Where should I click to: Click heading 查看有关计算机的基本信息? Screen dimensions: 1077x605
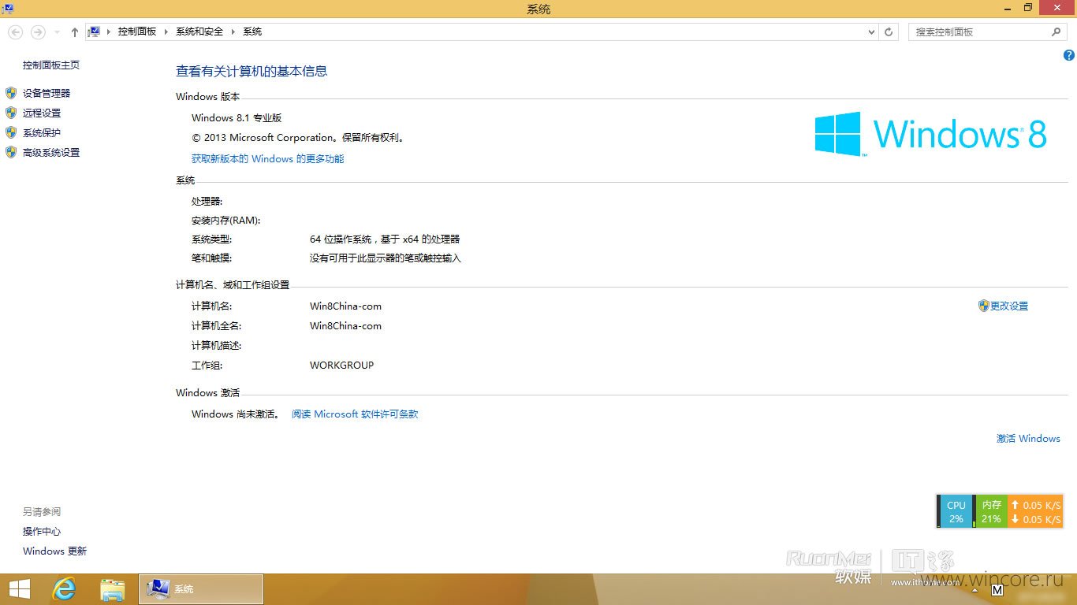click(x=252, y=72)
